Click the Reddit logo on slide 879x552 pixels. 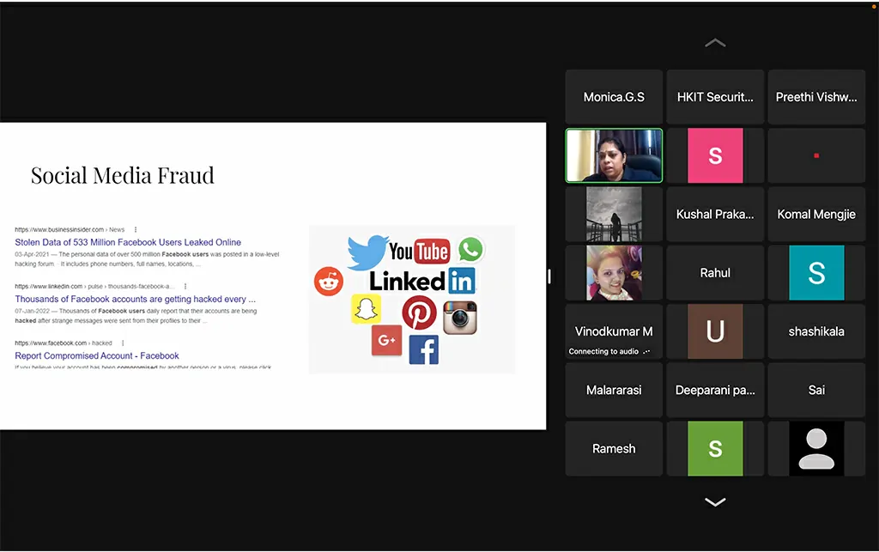coord(329,282)
